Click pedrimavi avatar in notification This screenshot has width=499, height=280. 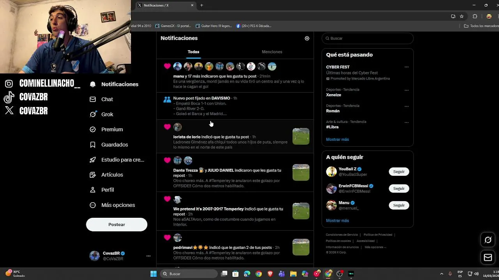(x=177, y=238)
